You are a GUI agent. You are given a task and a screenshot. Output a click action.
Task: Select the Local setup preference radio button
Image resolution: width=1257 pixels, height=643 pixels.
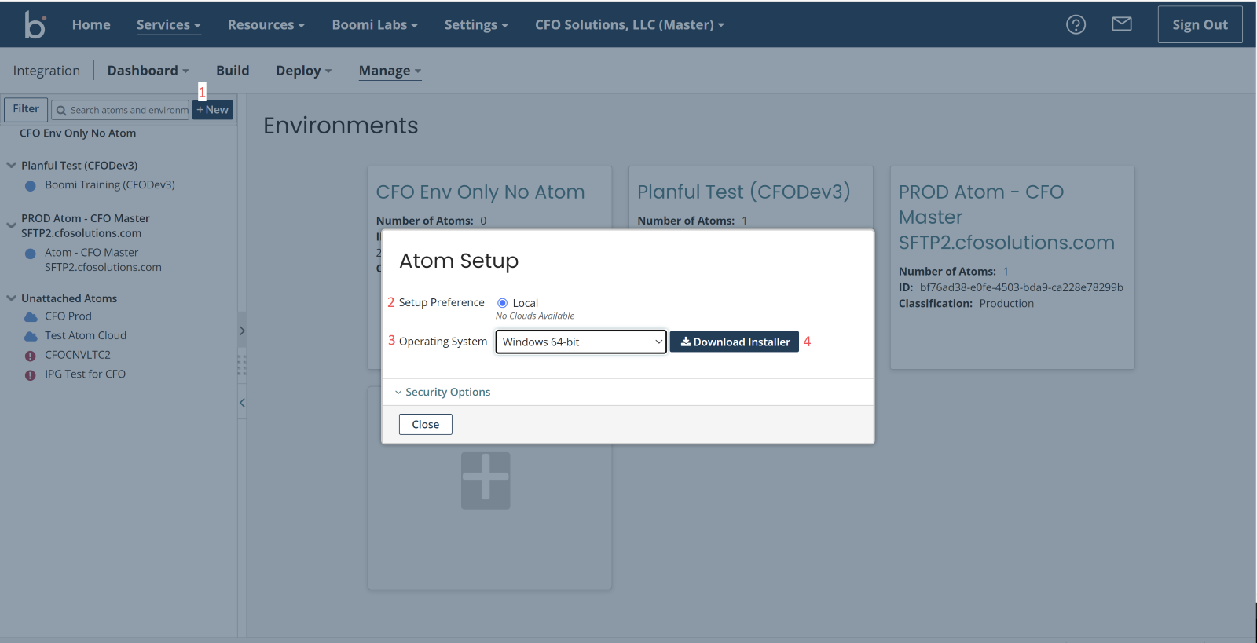point(503,303)
